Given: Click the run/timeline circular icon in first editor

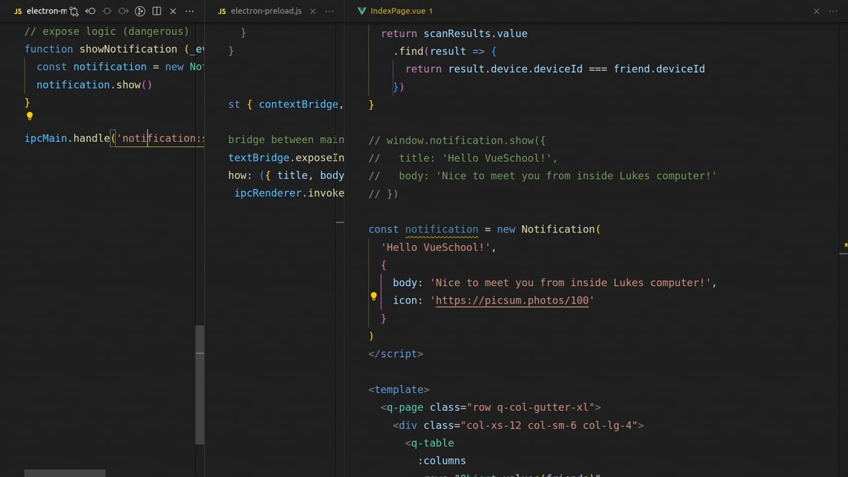Looking at the screenshot, I should point(140,11).
